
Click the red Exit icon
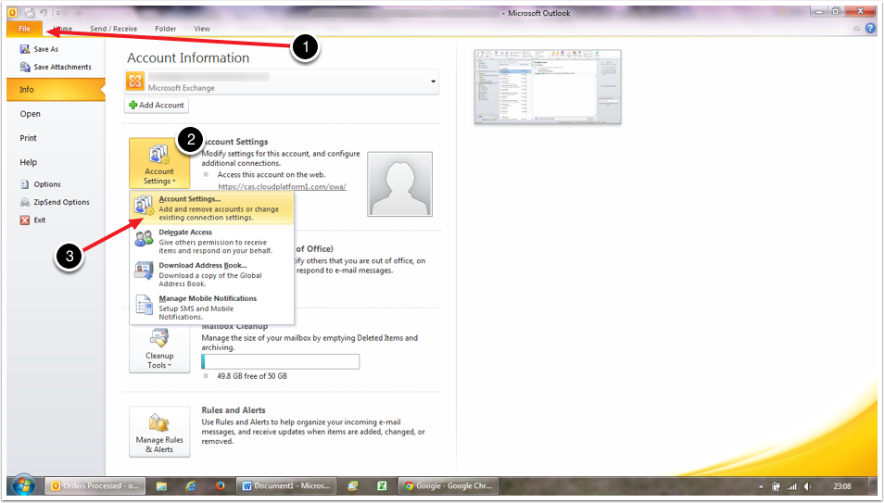[x=25, y=220]
